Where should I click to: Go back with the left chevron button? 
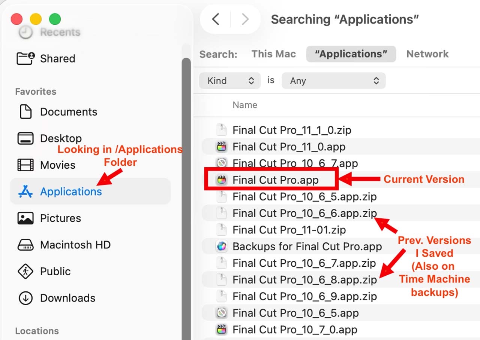216,19
